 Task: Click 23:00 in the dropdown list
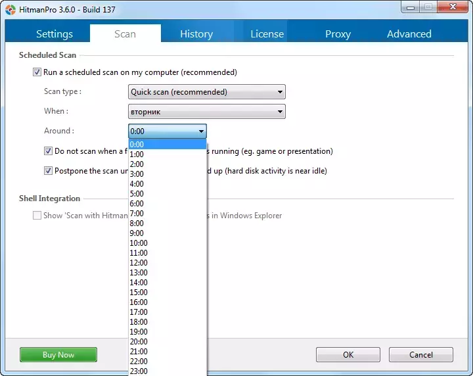point(168,371)
